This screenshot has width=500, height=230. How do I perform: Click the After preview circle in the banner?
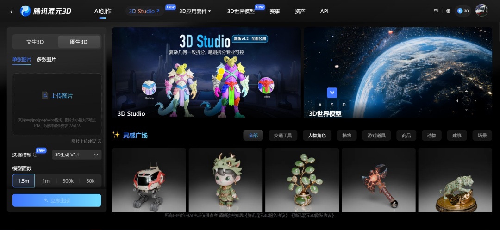pyautogui.click(x=266, y=85)
